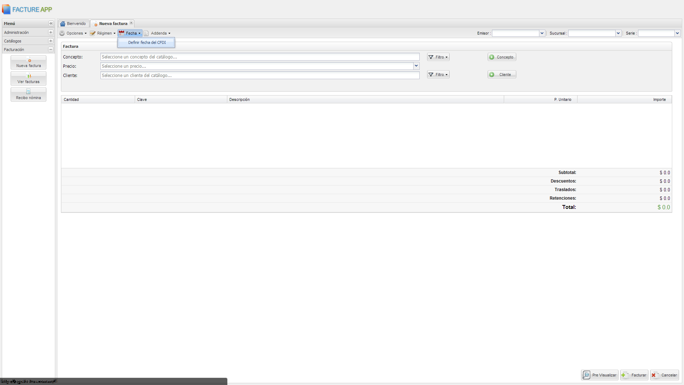
Task: Collapse the Facturación section
Action: (51, 50)
